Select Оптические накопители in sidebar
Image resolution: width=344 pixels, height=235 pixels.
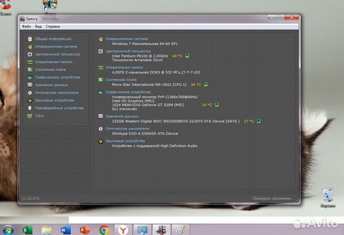pyautogui.click(x=57, y=92)
